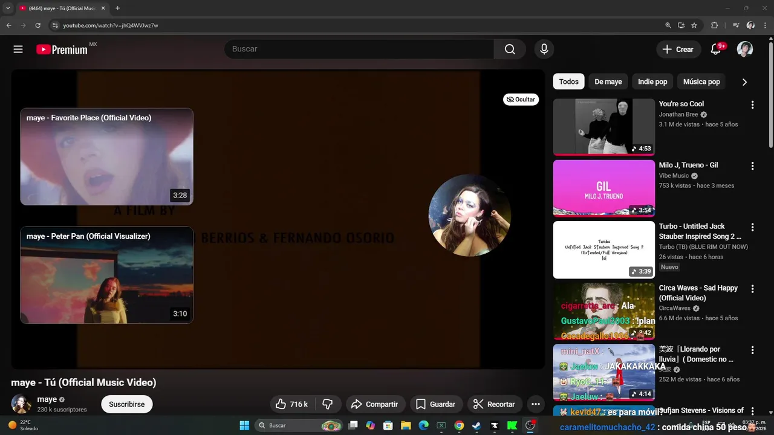The image size is (774, 435).
Task: Go back in browser history
Action: 9,25
